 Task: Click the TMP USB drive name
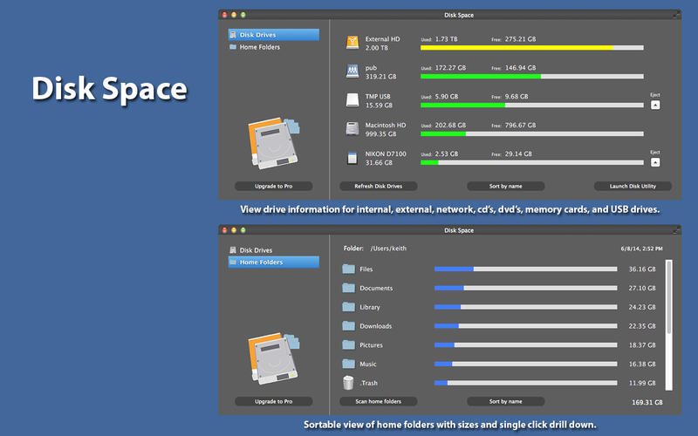tap(378, 97)
